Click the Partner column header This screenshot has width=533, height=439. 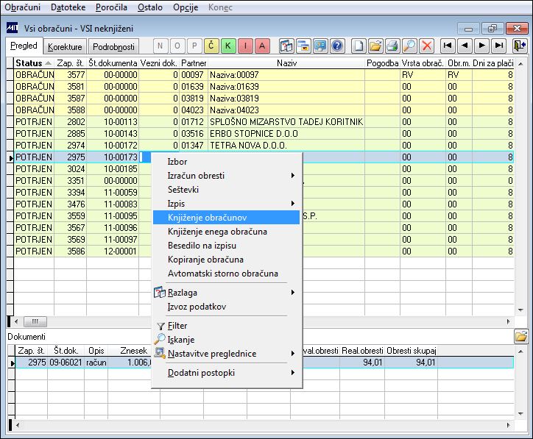[194, 63]
